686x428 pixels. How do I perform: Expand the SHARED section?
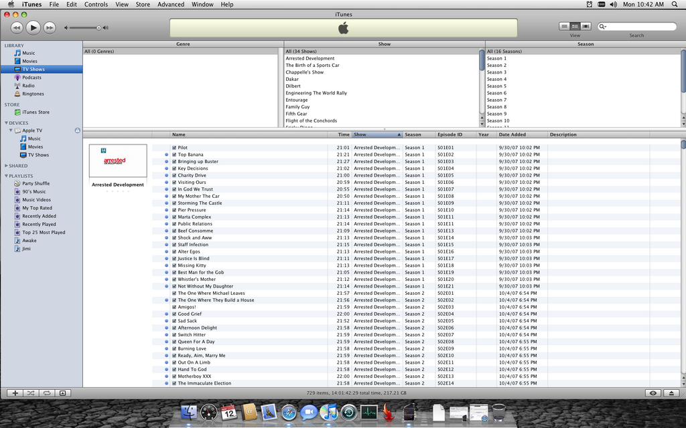pos(6,166)
